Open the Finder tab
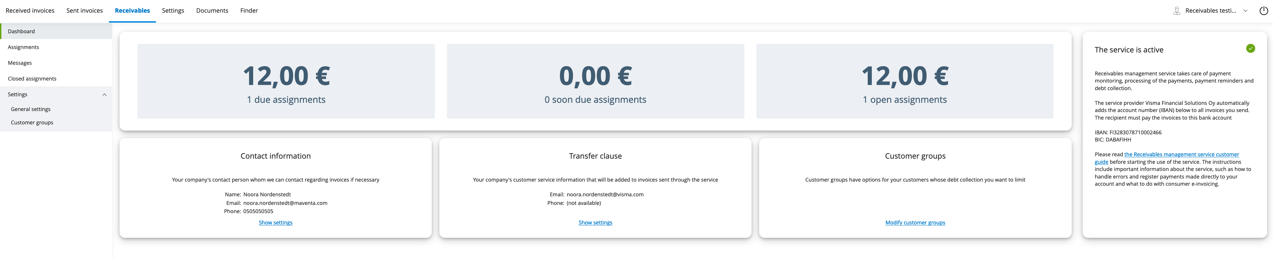 249,10
